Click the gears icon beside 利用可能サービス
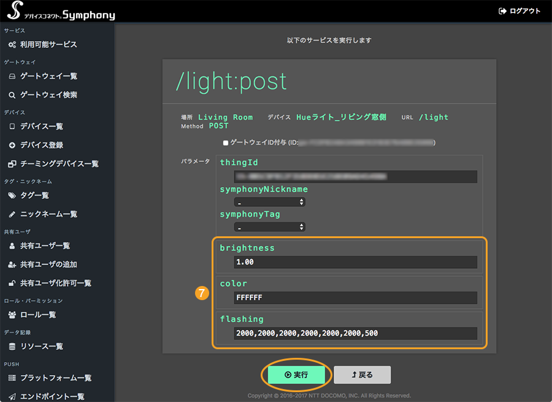Image resolution: width=552 pixels, height=402 pixels. click(12, 45)
